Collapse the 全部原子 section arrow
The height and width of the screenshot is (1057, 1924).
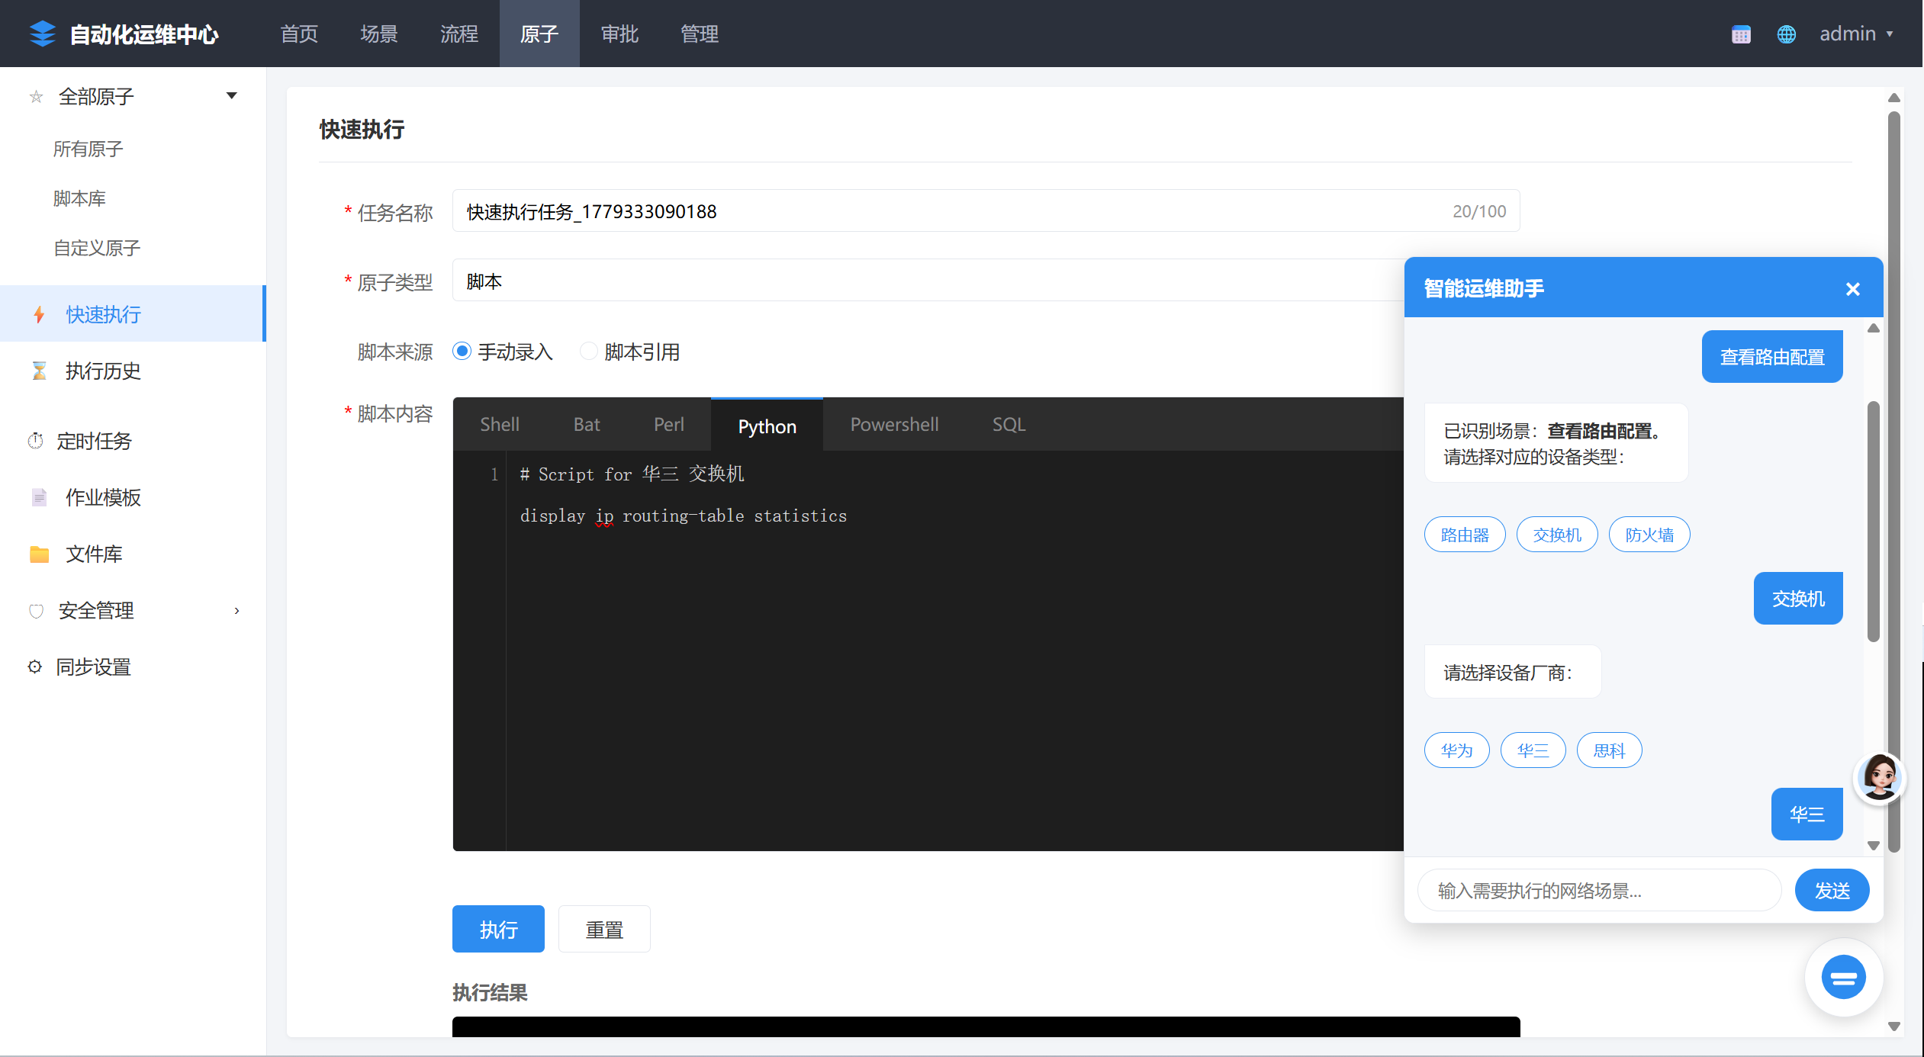pyautogui.click(x=231, y=96)
